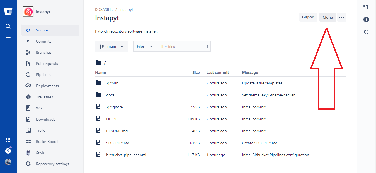
Task: Click the magnifier icon in Filter files box
Action: (x=207, y=46)
